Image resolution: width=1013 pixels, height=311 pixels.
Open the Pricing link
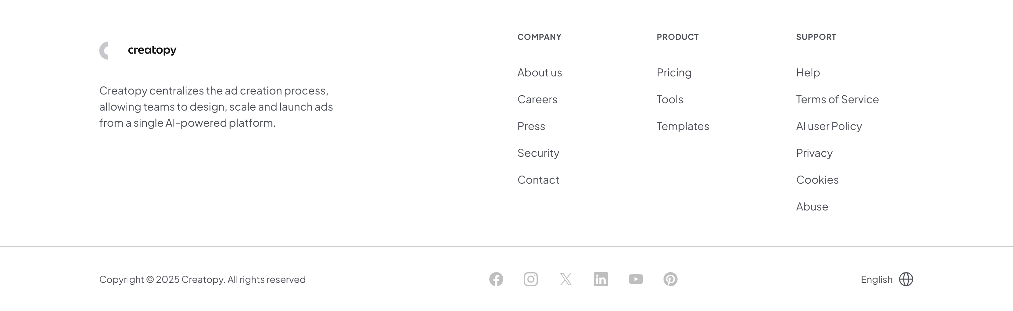[x=674, y=73]
